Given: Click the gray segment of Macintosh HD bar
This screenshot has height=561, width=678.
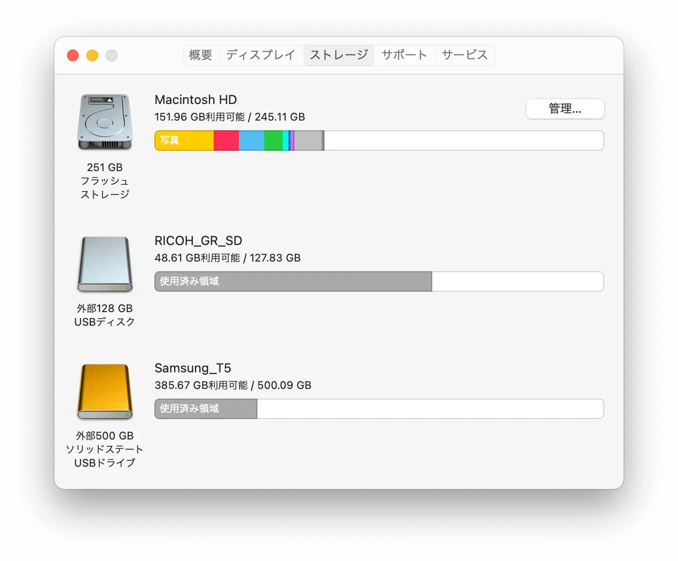Looking at the screenshot, I should 308,140.
